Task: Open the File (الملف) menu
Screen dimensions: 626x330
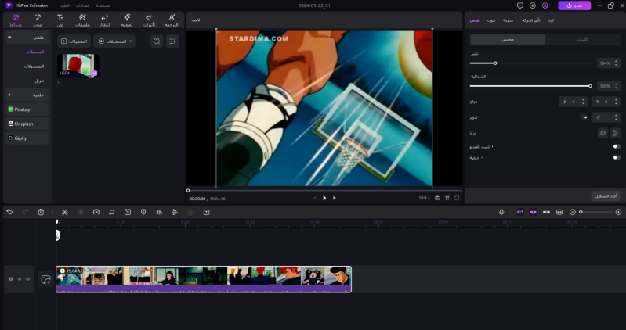Action: tap(64, 5)
